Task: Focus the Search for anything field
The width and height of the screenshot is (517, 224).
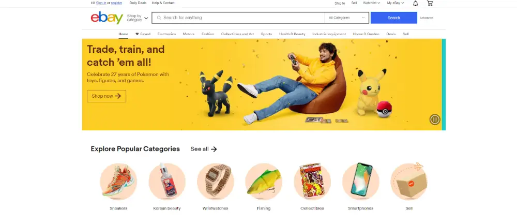Action: click(238, 18)
